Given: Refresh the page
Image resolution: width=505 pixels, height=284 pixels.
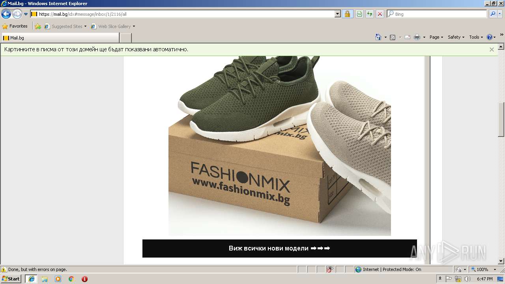Looking at the screenshot, I should (x=370, y=14).
